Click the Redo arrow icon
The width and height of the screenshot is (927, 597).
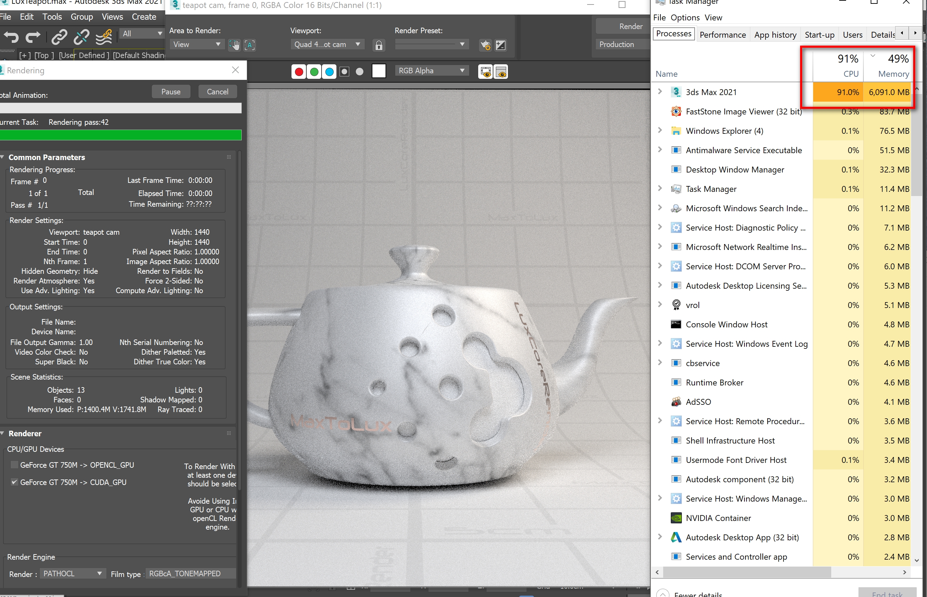click(x=33, y=37)
